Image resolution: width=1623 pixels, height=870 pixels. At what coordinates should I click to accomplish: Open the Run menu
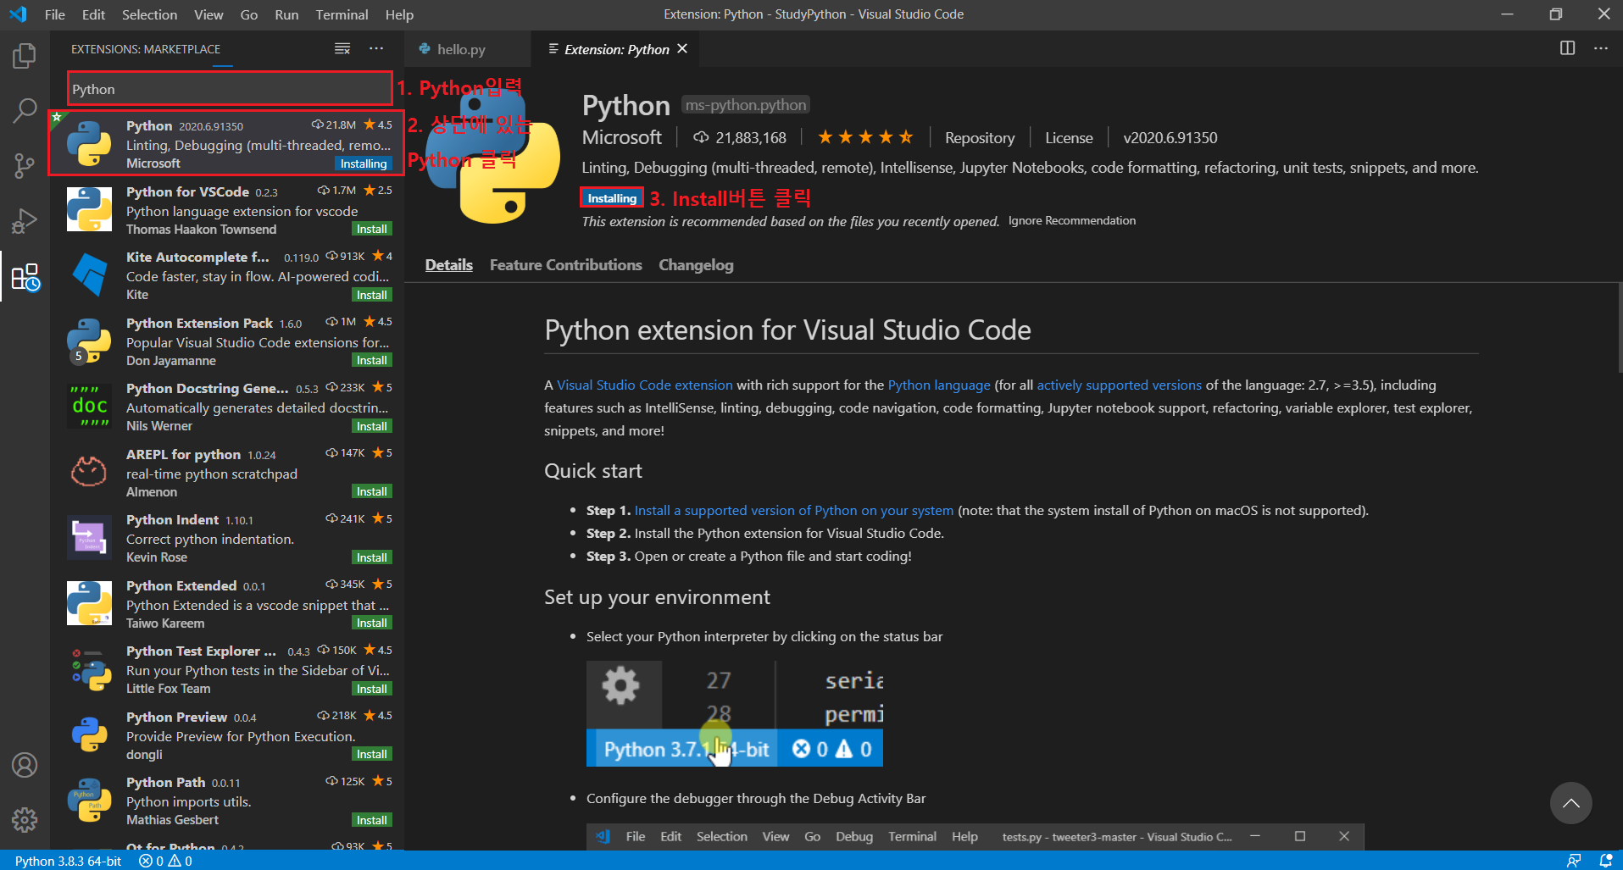286,14
